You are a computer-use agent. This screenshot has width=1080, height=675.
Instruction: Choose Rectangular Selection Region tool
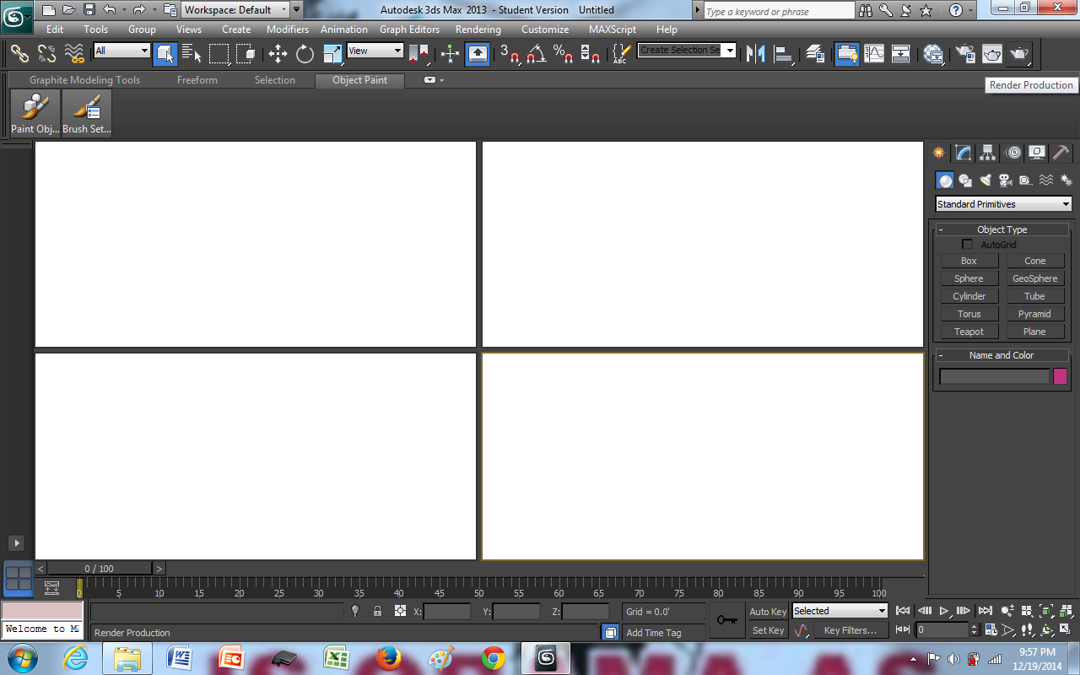[x=219, y=54]
